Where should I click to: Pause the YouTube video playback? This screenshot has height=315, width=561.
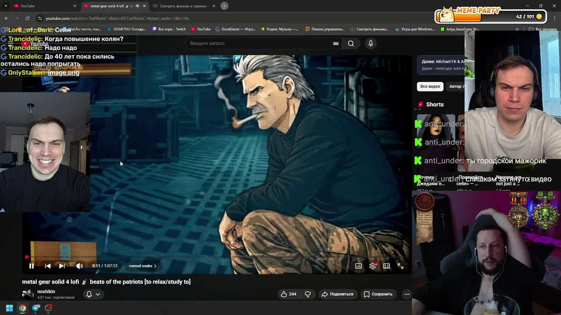click(x=32, y=266)
